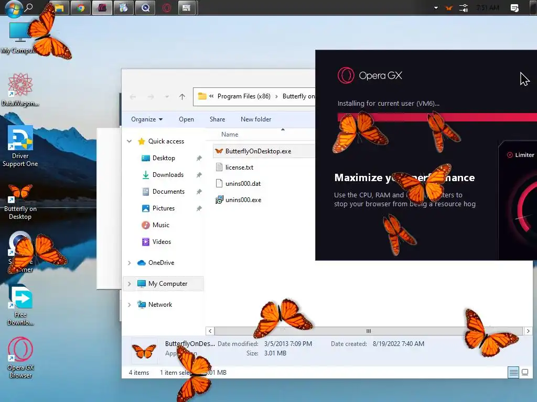Select Free Download desktop shortcut

coord(20,304)
